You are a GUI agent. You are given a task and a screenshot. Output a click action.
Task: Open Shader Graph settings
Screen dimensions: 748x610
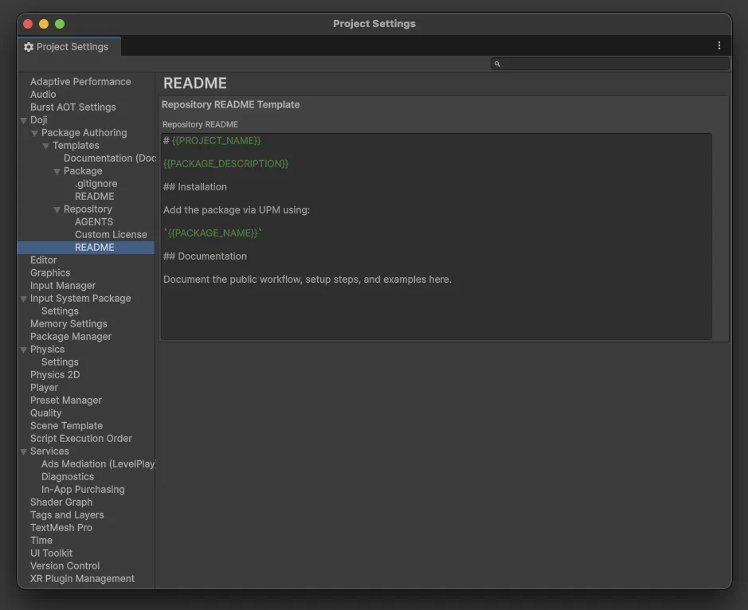(61, 502)
